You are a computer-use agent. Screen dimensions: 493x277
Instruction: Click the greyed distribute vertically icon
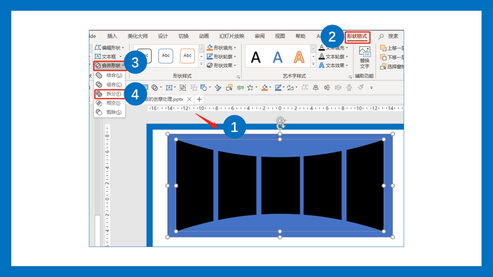click(349, 87)
